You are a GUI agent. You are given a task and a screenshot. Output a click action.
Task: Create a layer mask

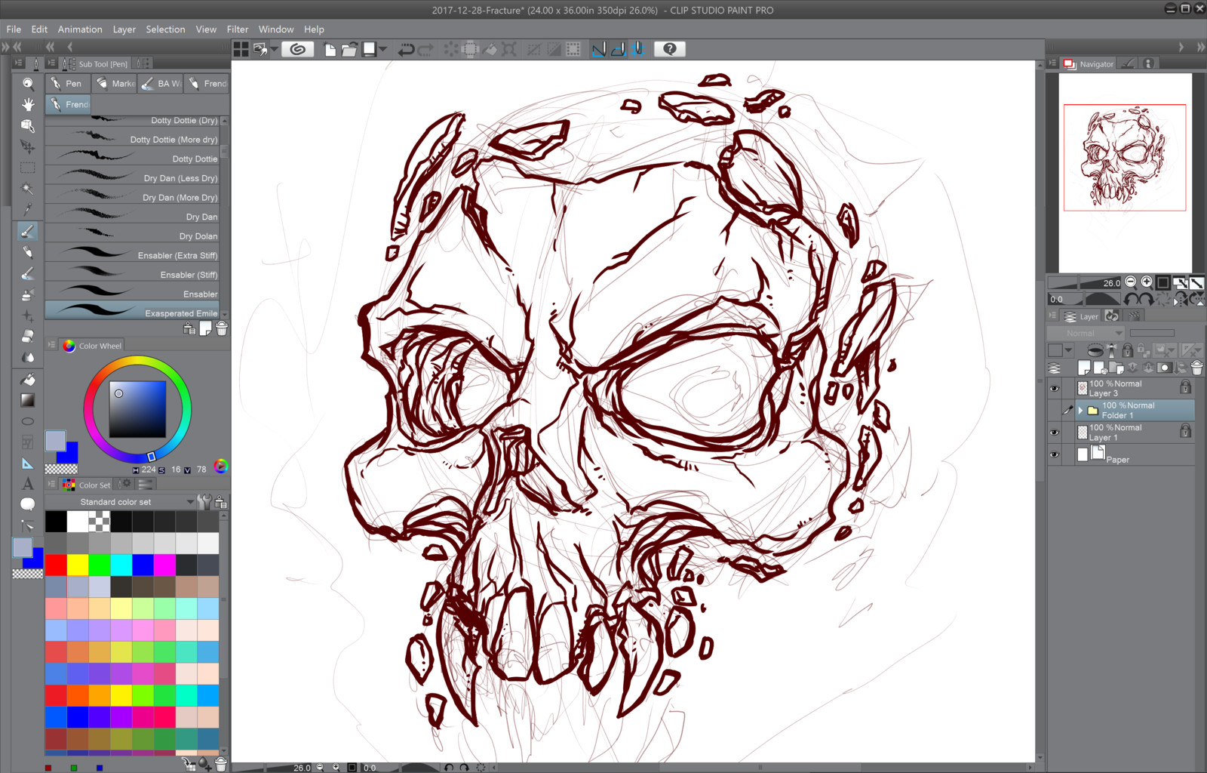pos(1165,368)
